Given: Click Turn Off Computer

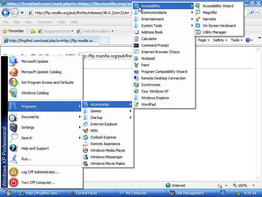Looking at the screenshot, I should pyautogui.click(x=45, y=183).
